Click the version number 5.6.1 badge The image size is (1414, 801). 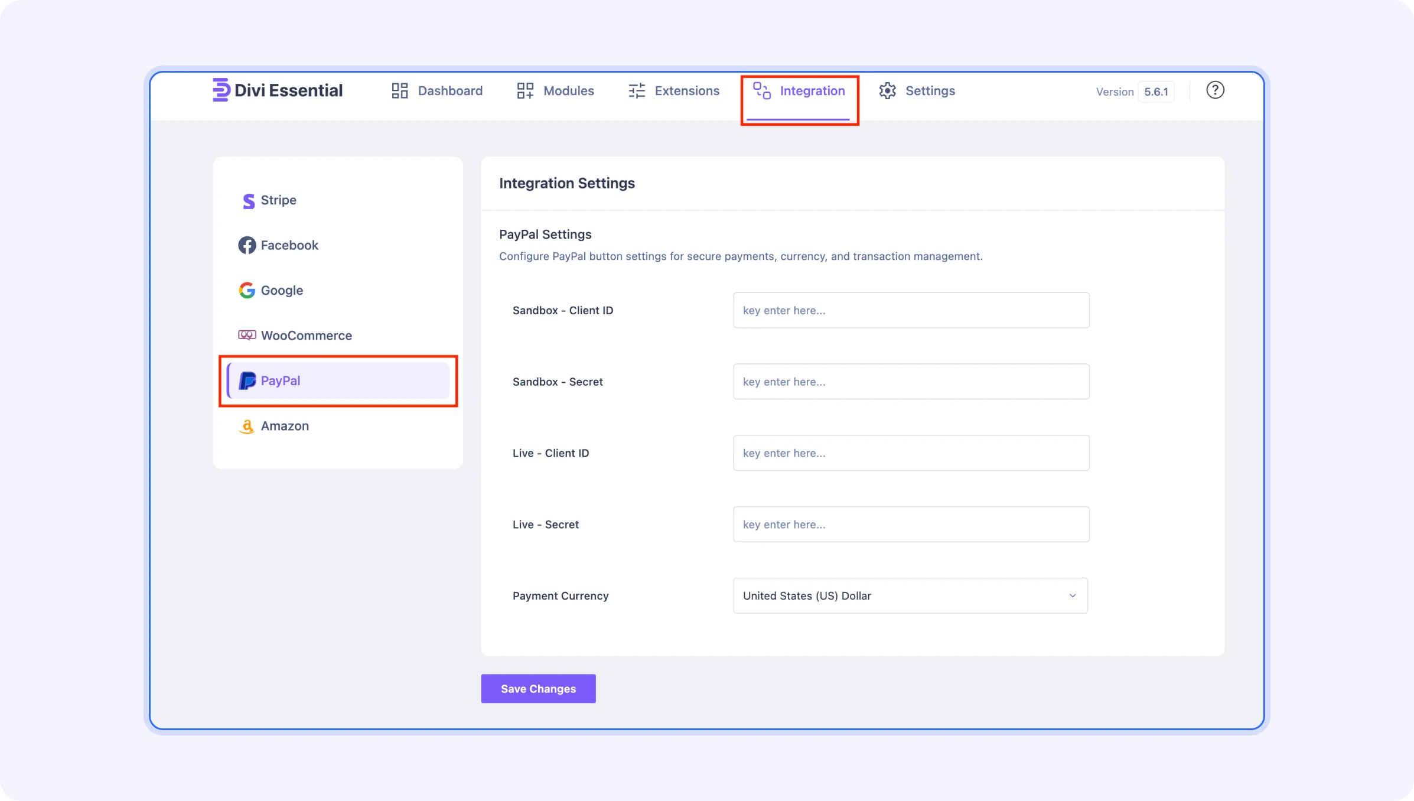pos(1156,92)
